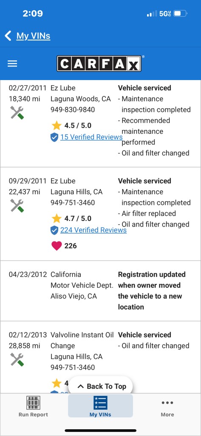Switch to the Run Report tab

(x=33, y=406)
